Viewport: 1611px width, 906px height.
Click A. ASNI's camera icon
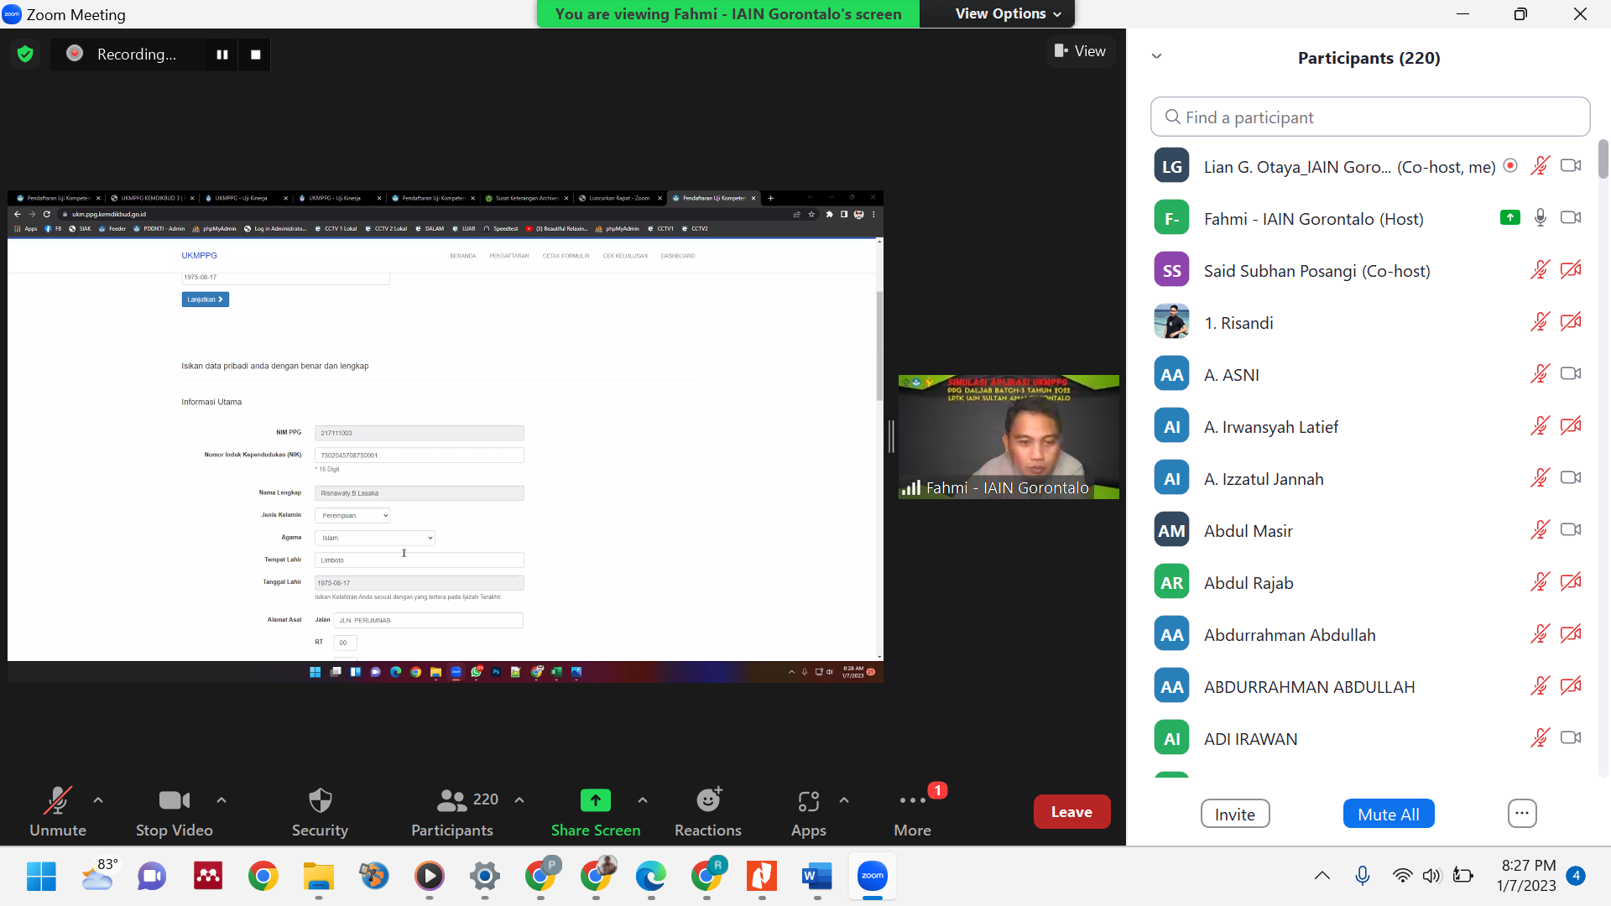pos(1570,374)
